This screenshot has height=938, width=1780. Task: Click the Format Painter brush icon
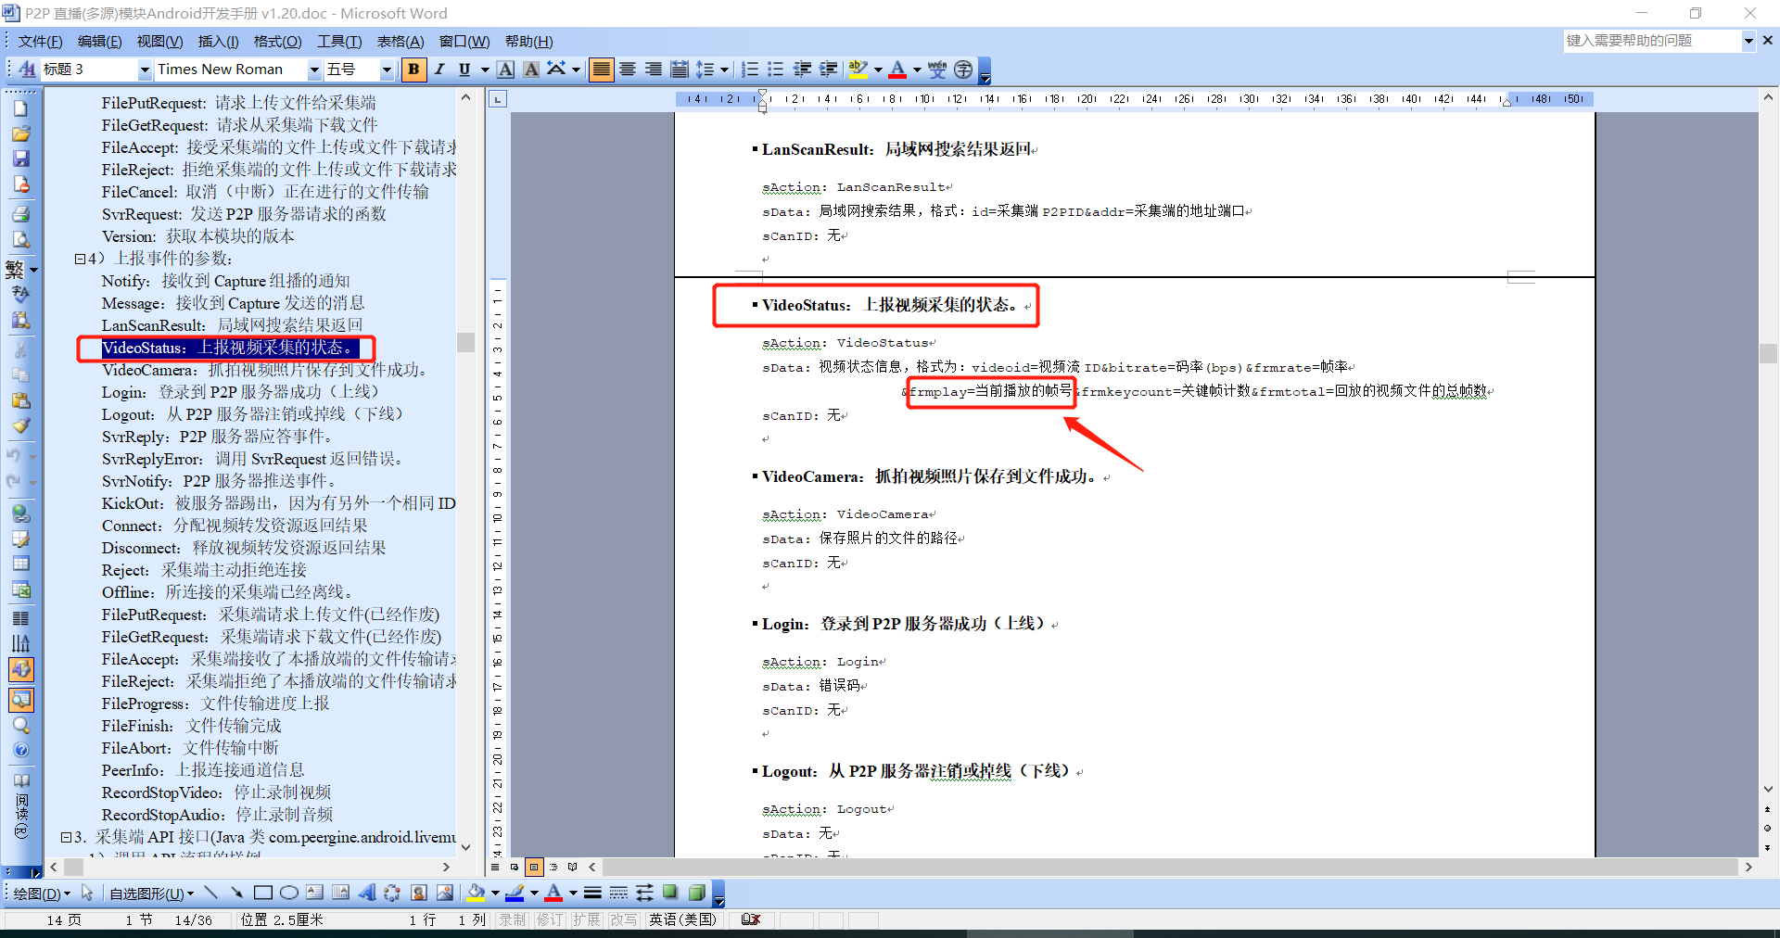point(20,425)
